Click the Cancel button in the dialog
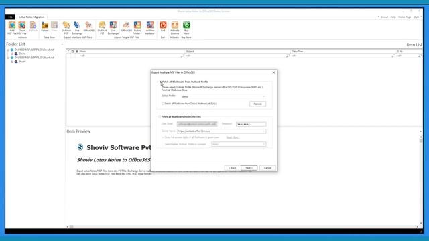The height and width of the screenshot is (241, 429). pos(267,168)
